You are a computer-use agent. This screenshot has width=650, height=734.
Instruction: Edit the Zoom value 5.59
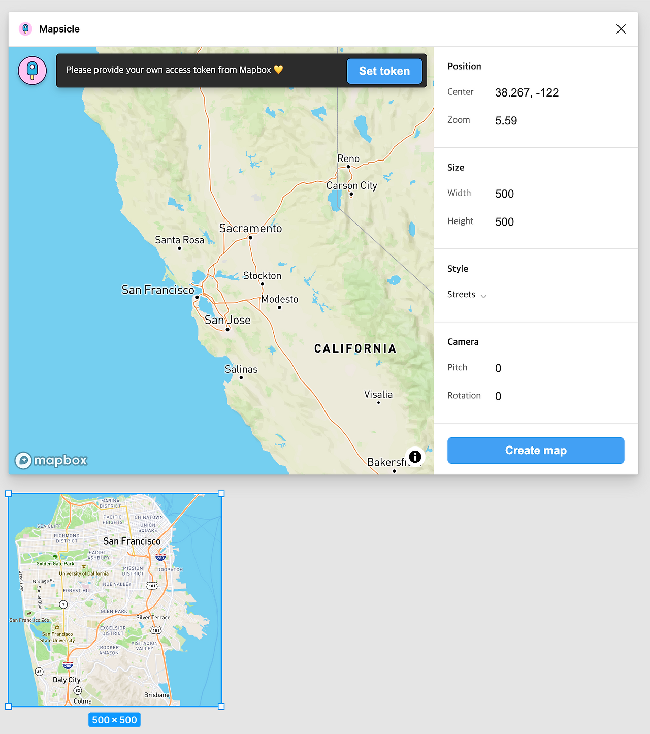506,121
